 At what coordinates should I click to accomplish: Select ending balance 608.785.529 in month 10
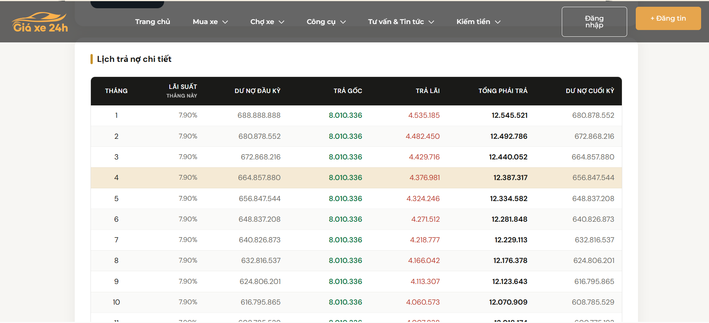coord(593,302)
